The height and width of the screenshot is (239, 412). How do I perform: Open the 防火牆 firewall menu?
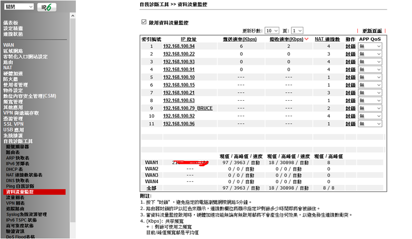point(11,79)
